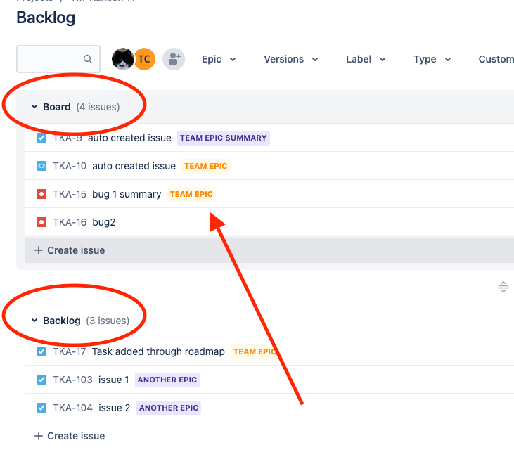Open issue key TKA-15

[70, 194]
